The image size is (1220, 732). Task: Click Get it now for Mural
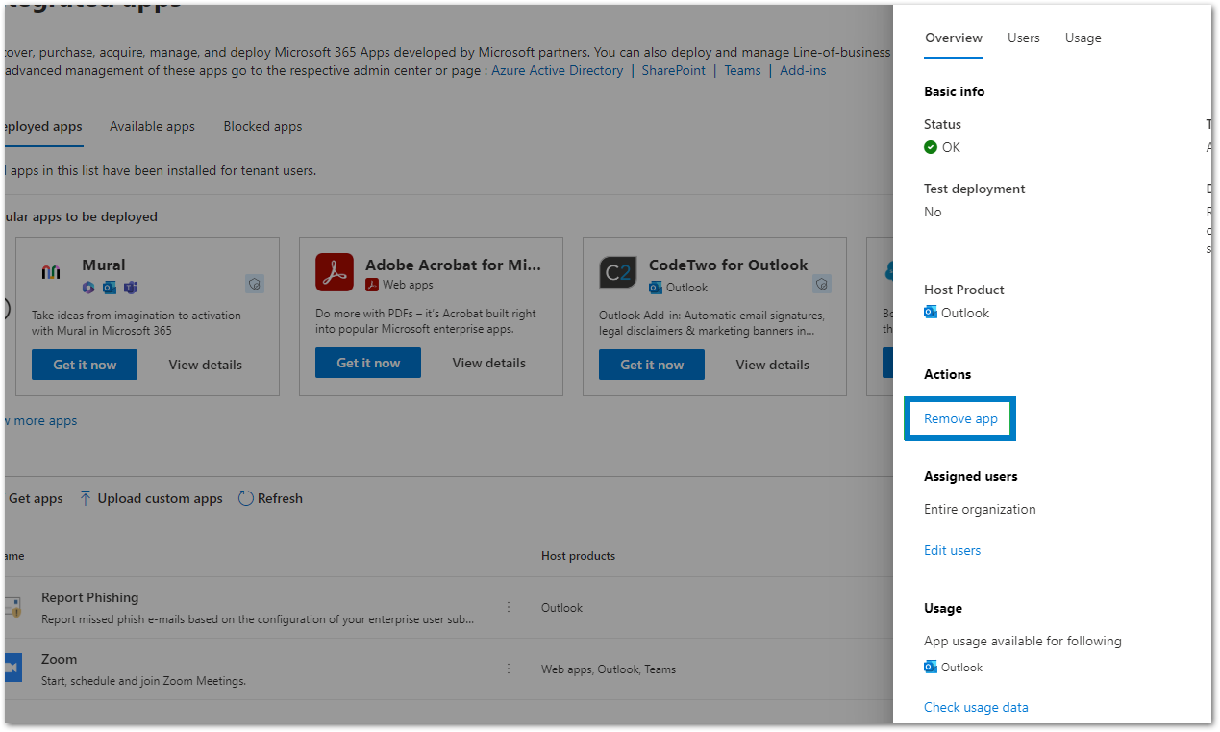pos(85,365)
